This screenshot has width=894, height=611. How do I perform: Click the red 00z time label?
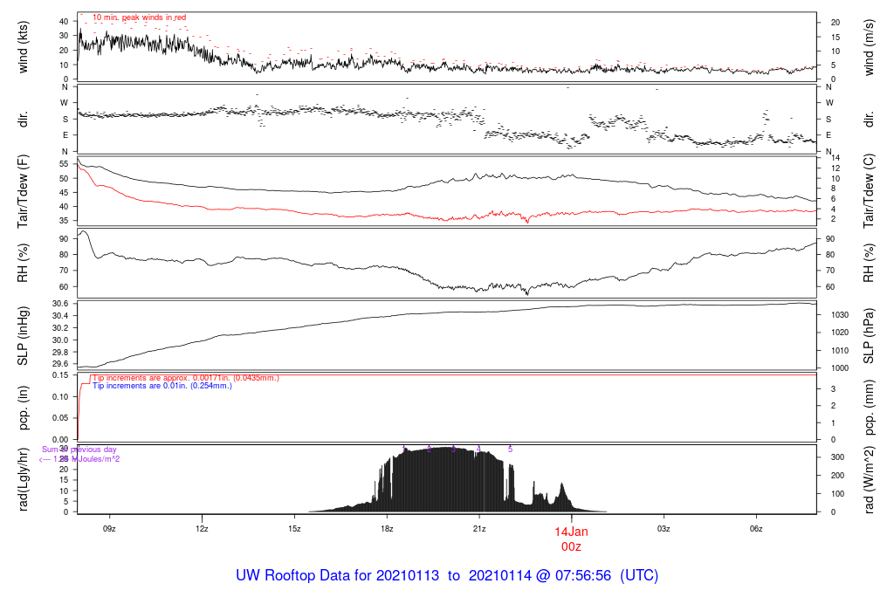(571, 546)
